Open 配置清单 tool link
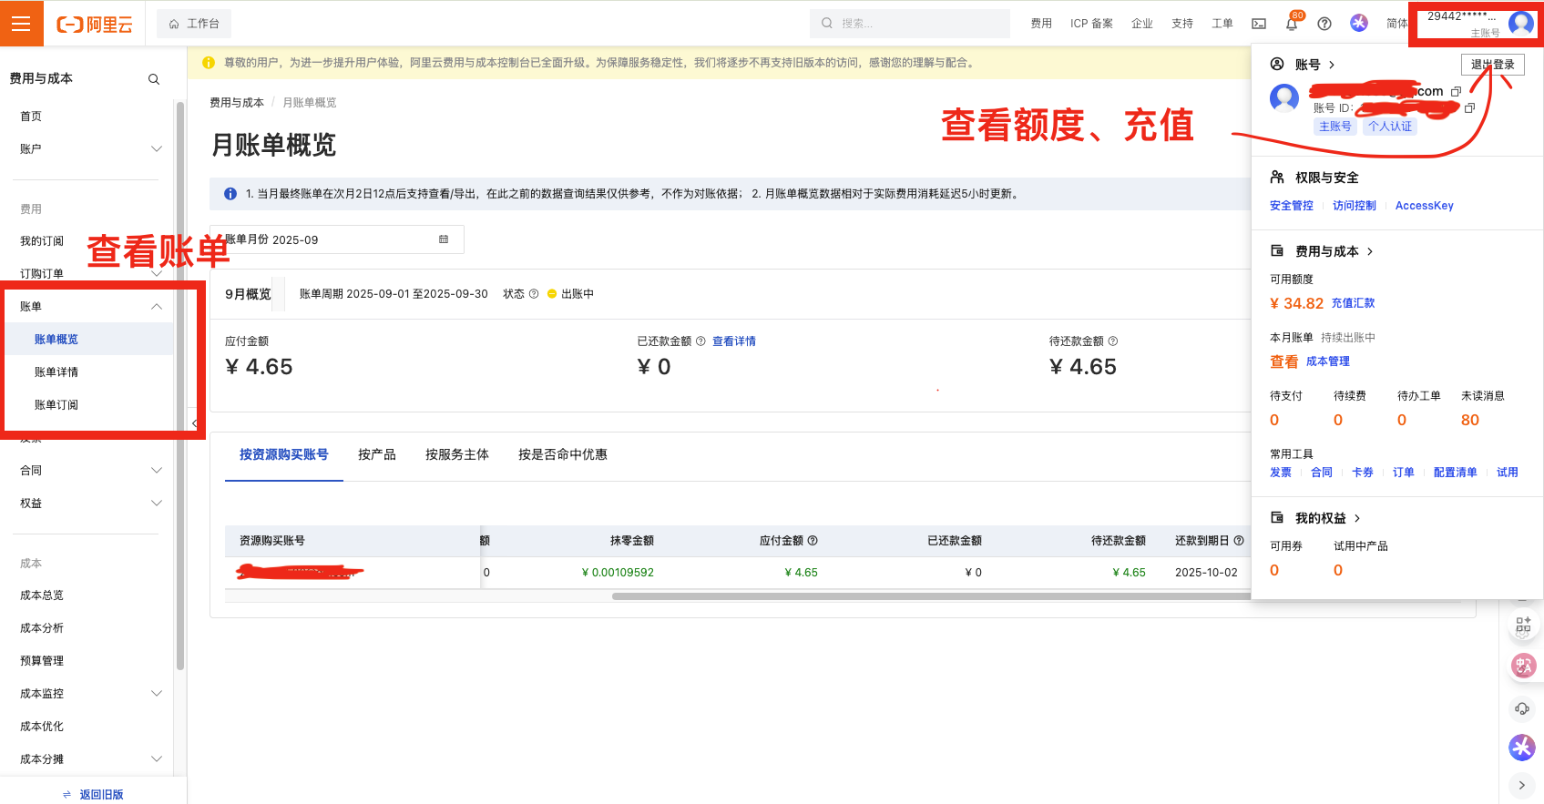Screen dimensions: 1544x804 [x=1456, y=473]
